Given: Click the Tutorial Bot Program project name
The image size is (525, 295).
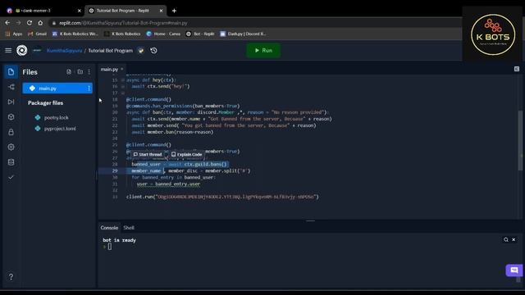Looking at the screenshot, I should coord(110,51).
